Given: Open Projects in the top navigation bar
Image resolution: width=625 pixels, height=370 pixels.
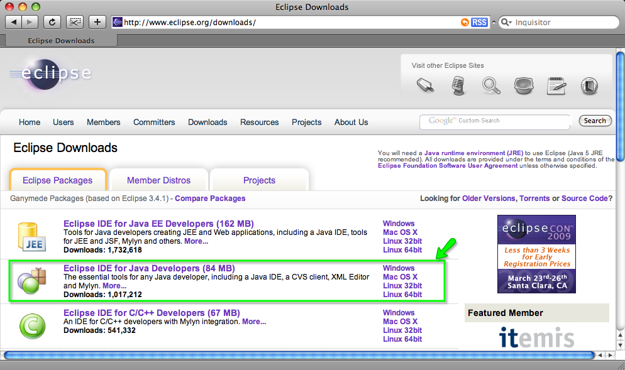Looking at the screenshot, I should coord(306,122).
